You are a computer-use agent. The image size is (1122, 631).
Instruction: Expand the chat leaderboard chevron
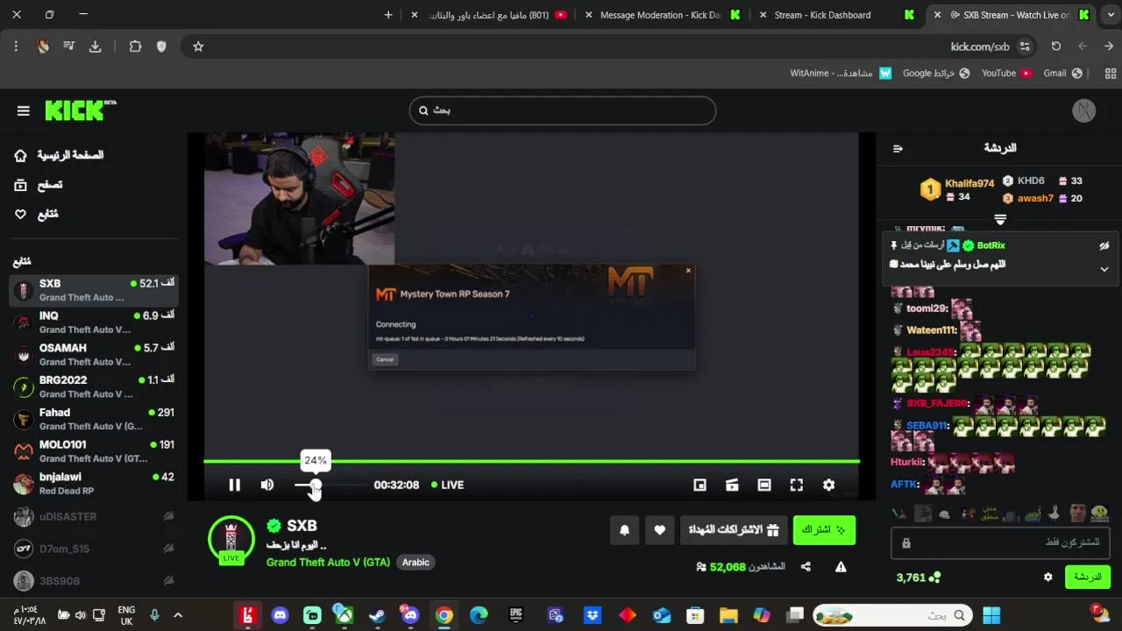pyautogui.click(x=1000, y=219)
